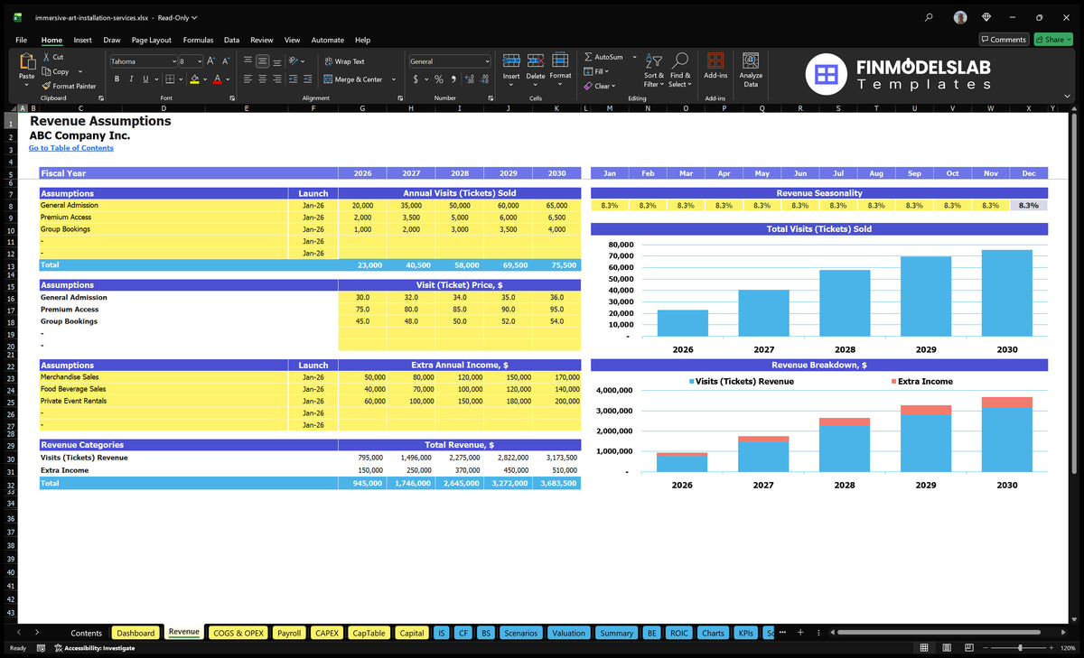Apply top vertical alignment

(x=248, y=61)
